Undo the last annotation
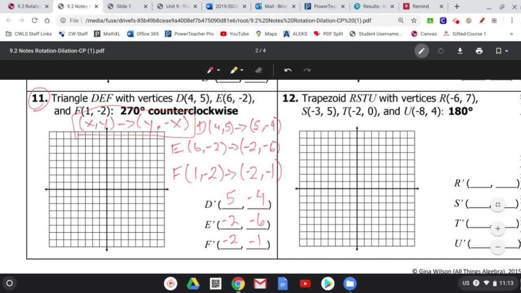This screenshot has width=521, height=293. [x=288, y=70]
